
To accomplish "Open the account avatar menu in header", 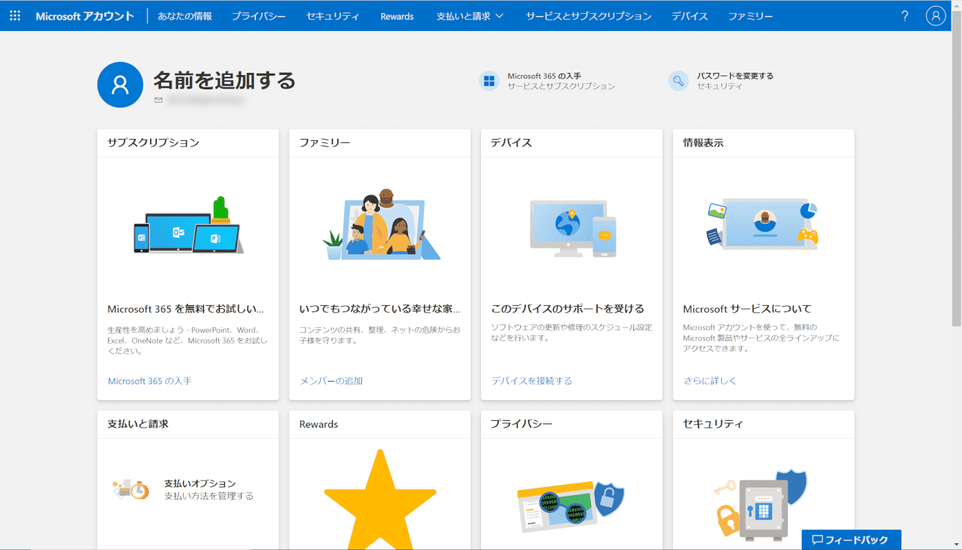I will pyautogui.click(x=936, y=16).
